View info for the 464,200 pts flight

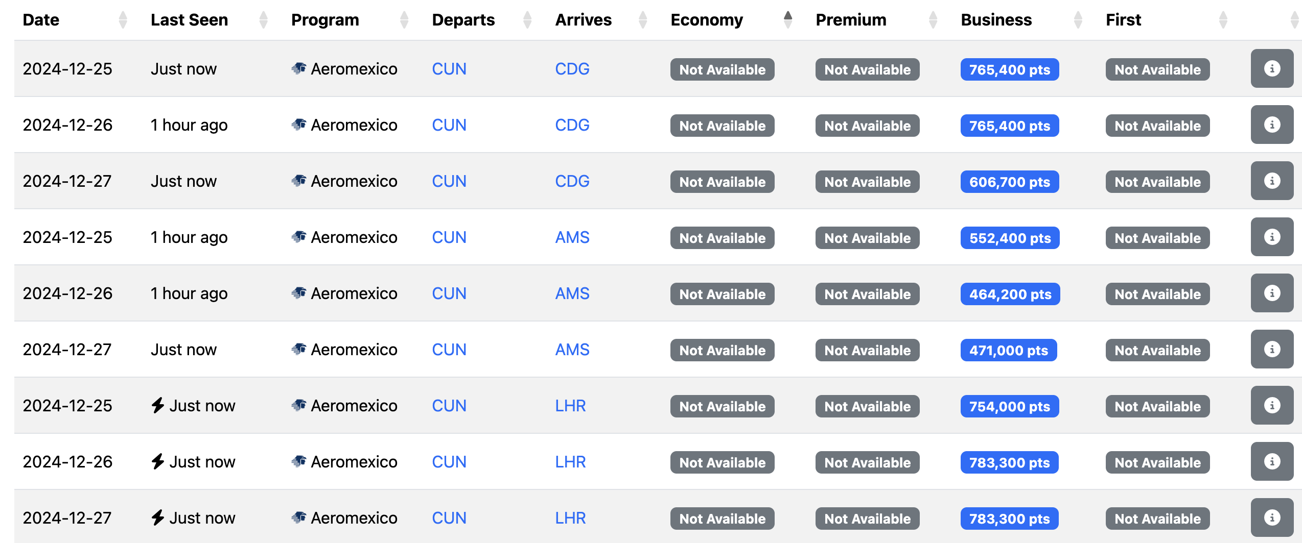tap(1272, 293)
